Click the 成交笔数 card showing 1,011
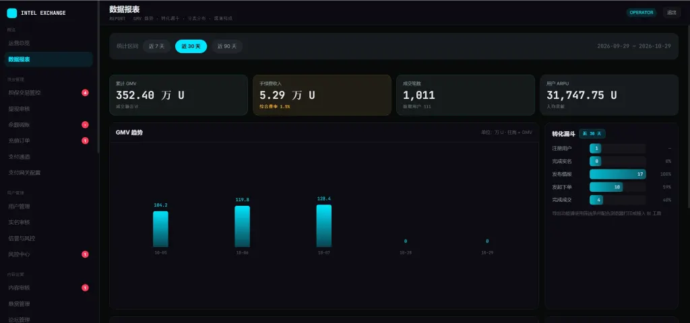This screenshot has height=323, width=690. 466,95
